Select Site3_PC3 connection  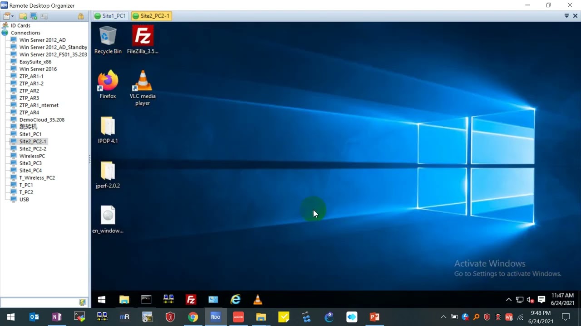click(30, 163)
